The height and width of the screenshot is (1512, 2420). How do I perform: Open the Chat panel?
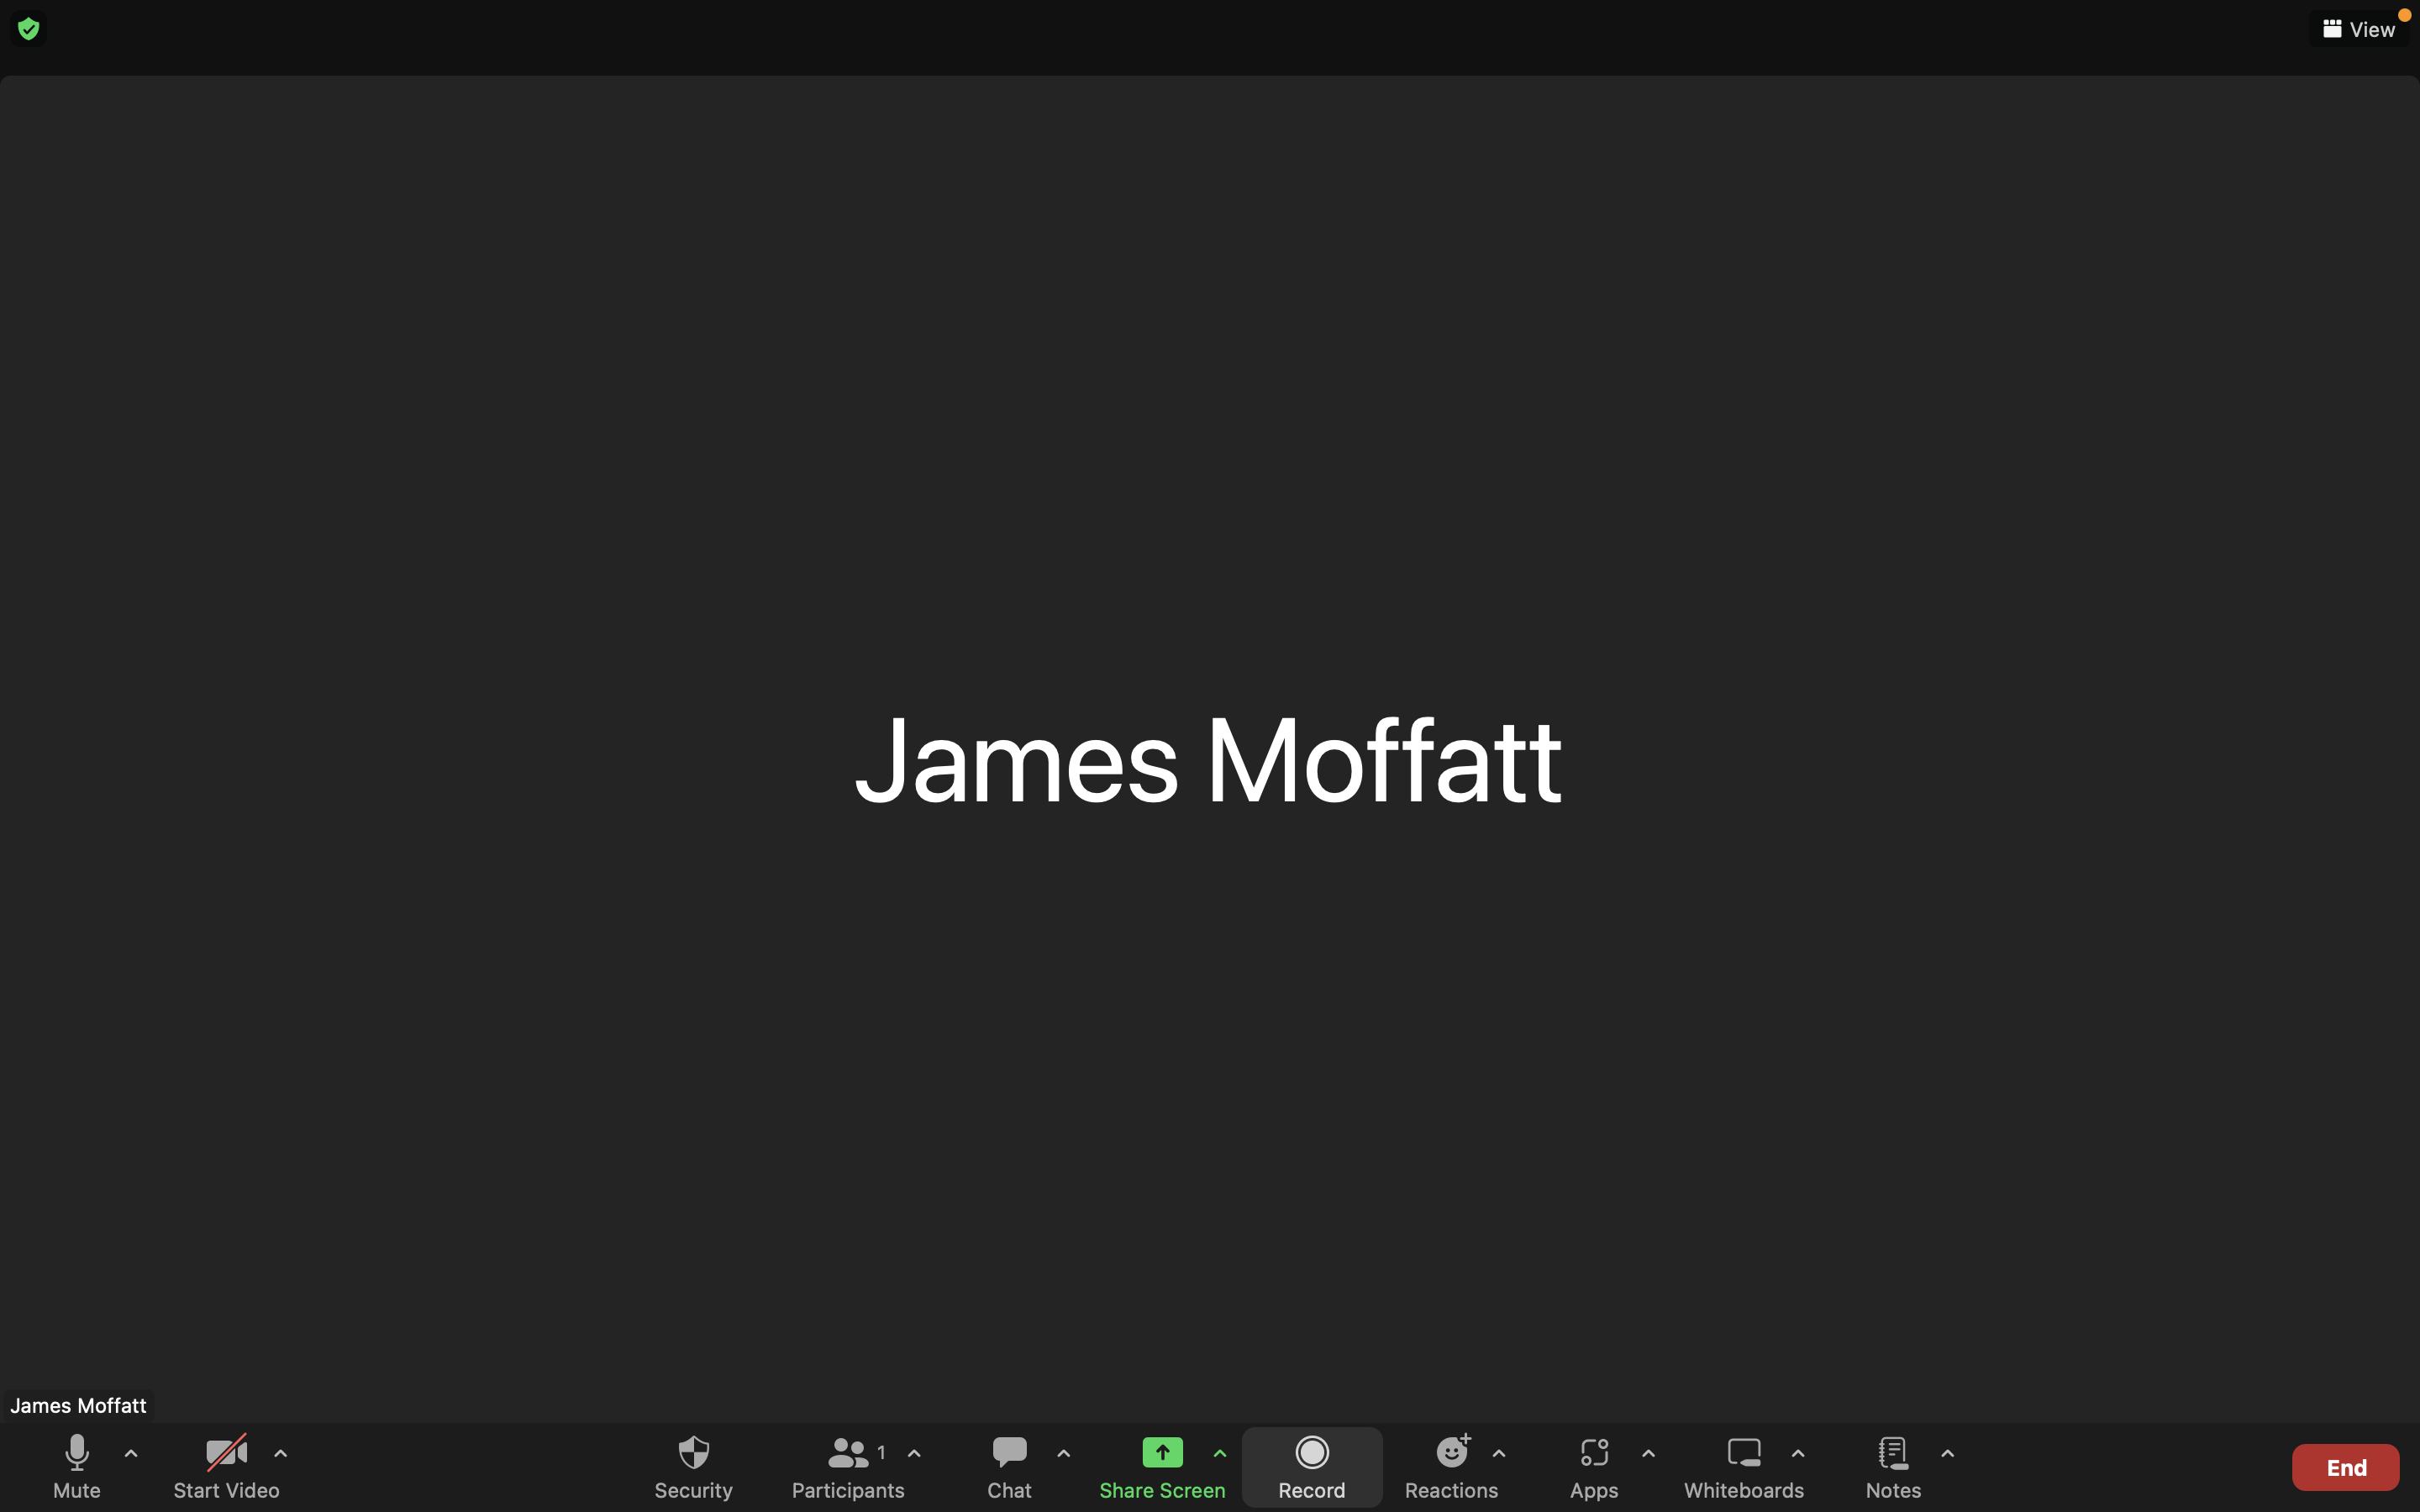(x=1009, y=1465)
